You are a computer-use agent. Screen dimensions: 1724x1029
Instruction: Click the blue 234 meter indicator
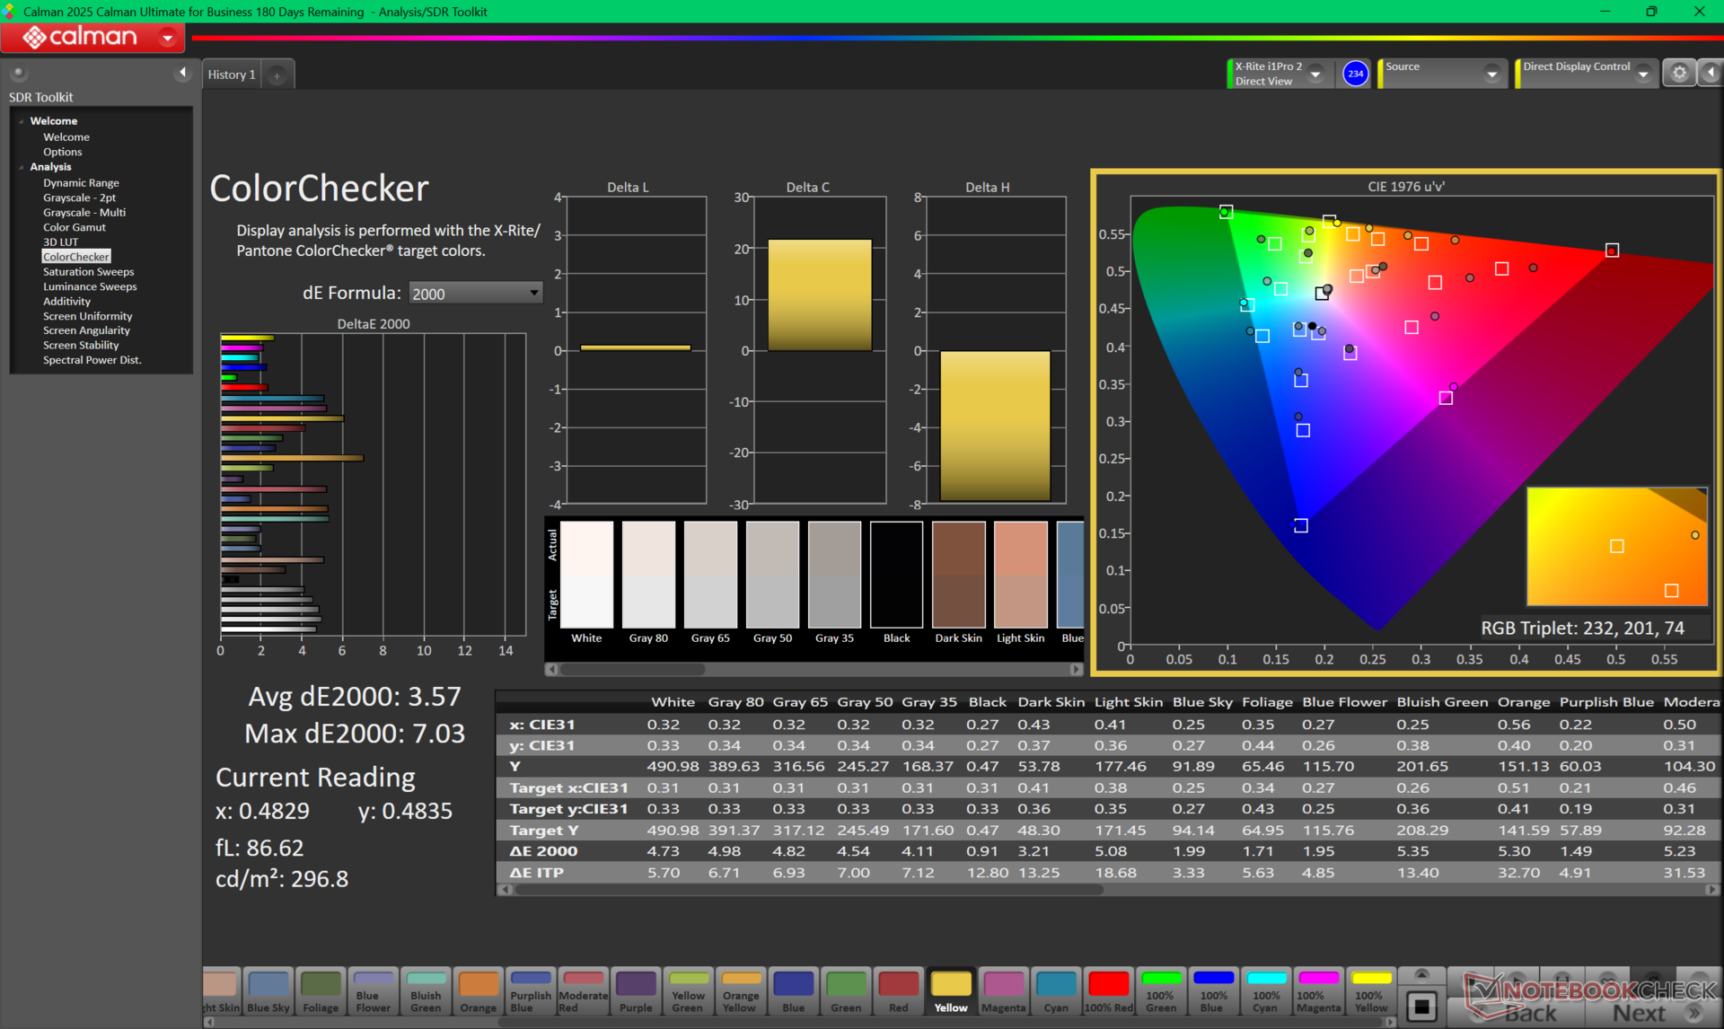click(1355, 74)
